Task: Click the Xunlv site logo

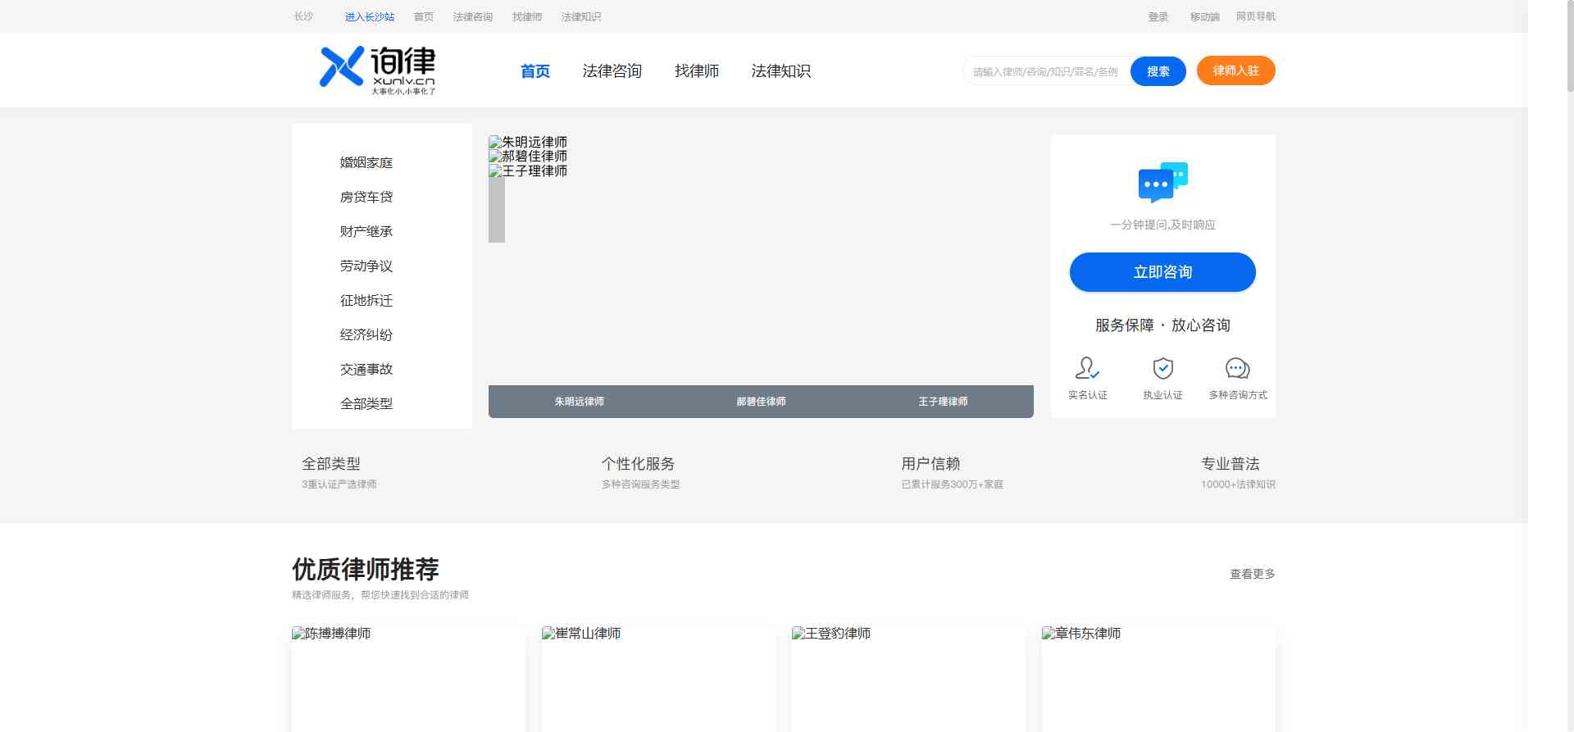Action: click(x=377, y=70)
